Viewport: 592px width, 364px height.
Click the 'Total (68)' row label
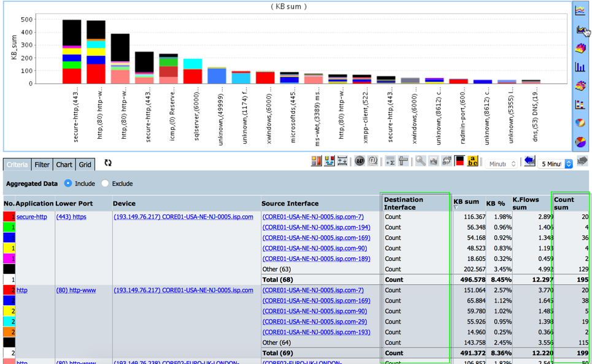277,280
